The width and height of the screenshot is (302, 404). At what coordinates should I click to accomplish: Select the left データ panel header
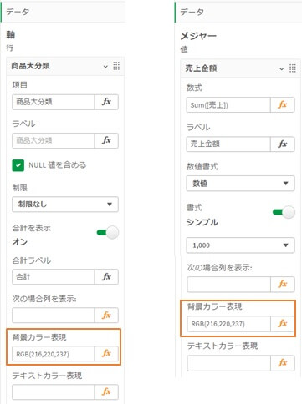click(64, 12)
